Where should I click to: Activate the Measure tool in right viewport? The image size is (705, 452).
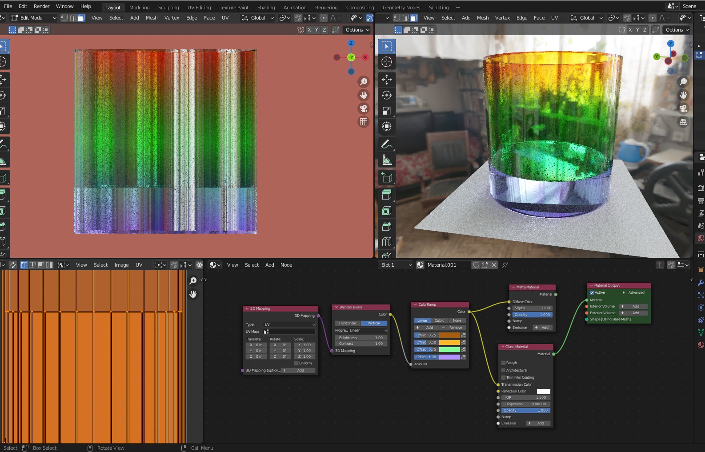pos(386,160)
